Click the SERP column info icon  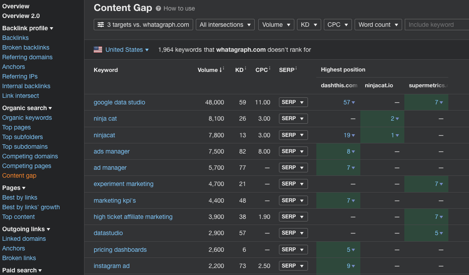(296, 68)
